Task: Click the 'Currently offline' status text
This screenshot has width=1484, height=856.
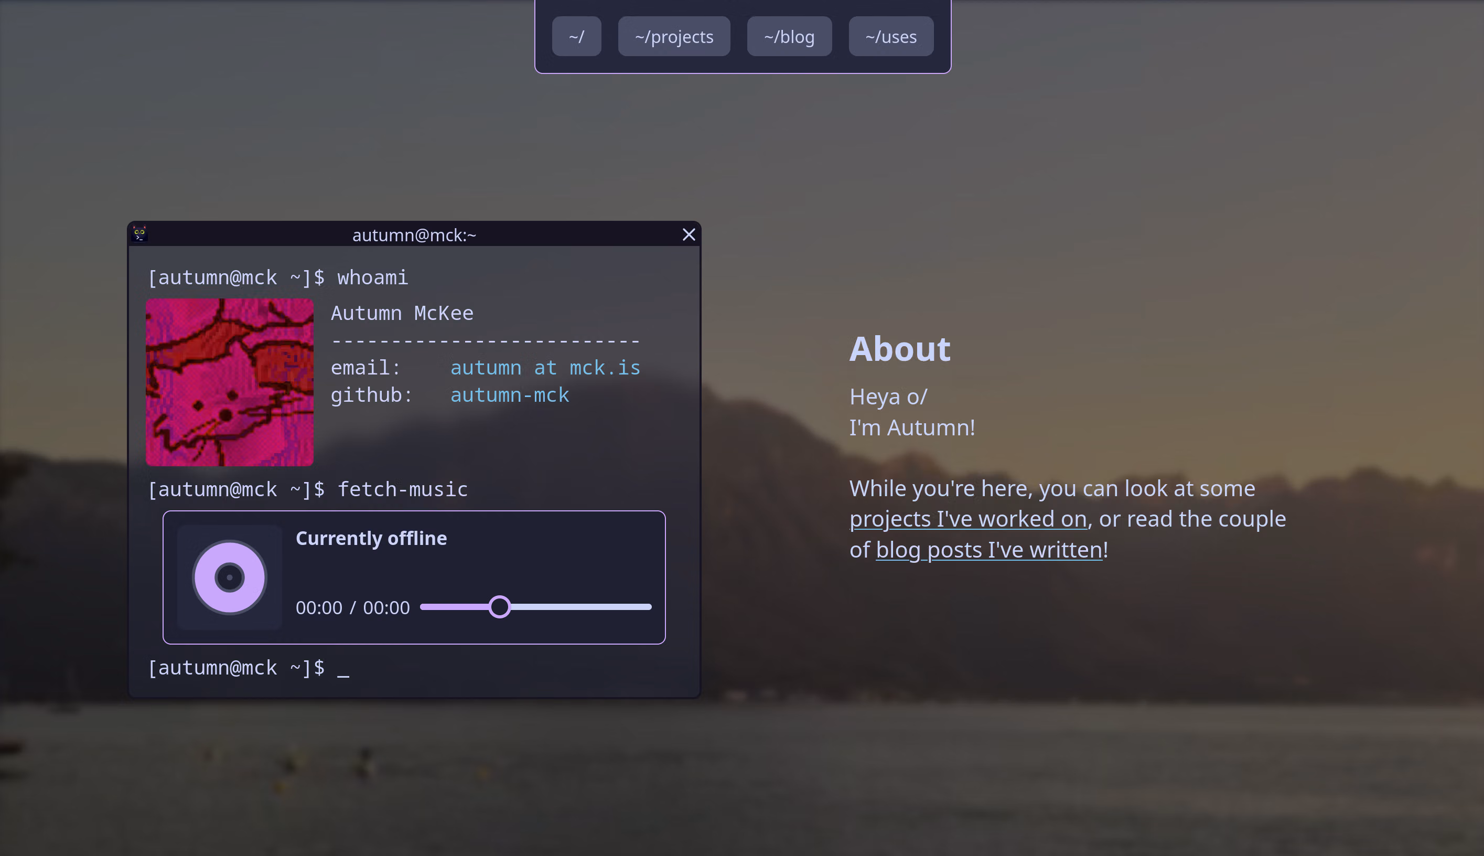Action: pyautogui.click(x=371, y=538)
